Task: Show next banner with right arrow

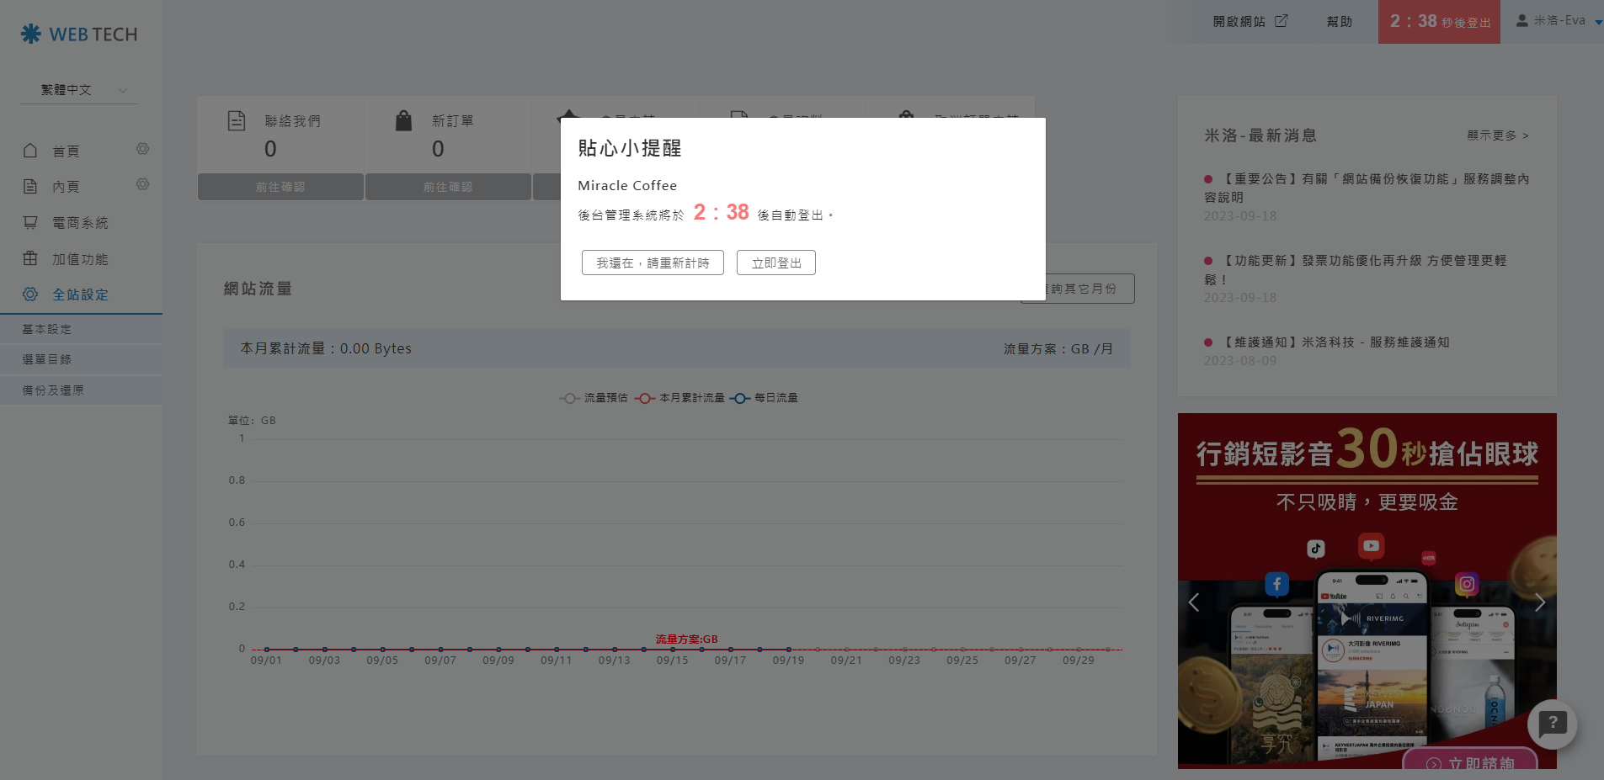Action: 1539,602
